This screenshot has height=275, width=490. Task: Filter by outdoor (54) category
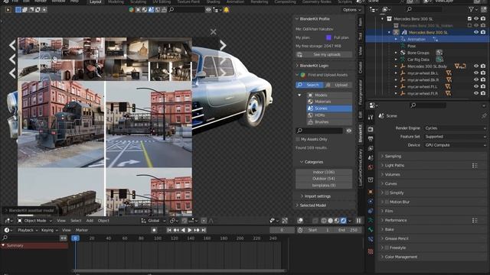(x=324, y=179)
